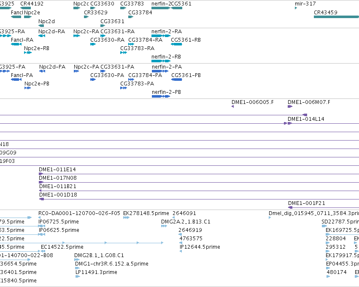Select the CR44192 gene label
The height and width of the screenshot is (287, 359).
(x=32, y=4)
